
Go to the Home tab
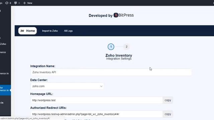[27, 31]
